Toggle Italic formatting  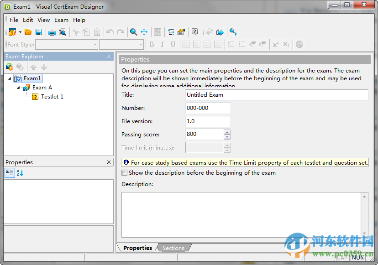click(162, 44)
